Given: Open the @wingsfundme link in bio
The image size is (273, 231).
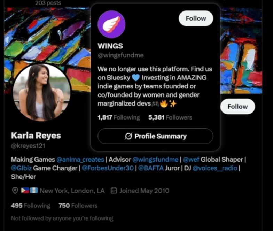Looking at the screenshot, I should (155, 160).
